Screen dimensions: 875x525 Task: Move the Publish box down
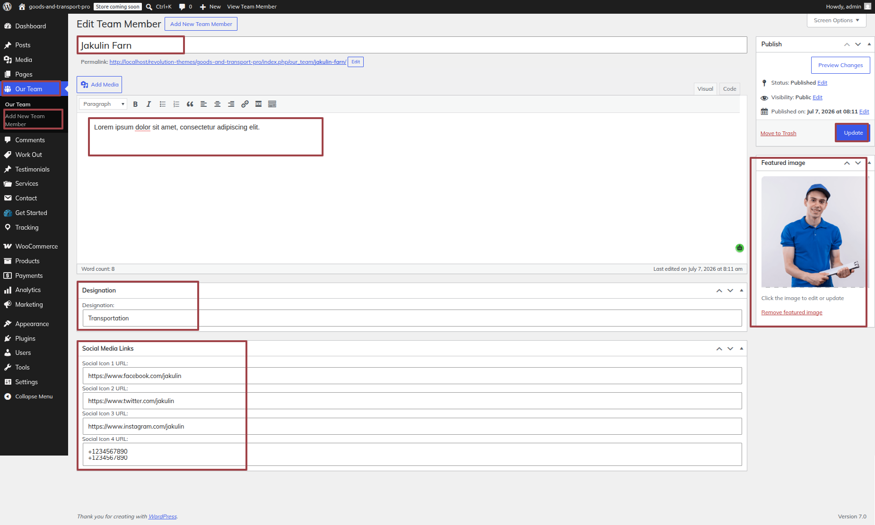858,44
